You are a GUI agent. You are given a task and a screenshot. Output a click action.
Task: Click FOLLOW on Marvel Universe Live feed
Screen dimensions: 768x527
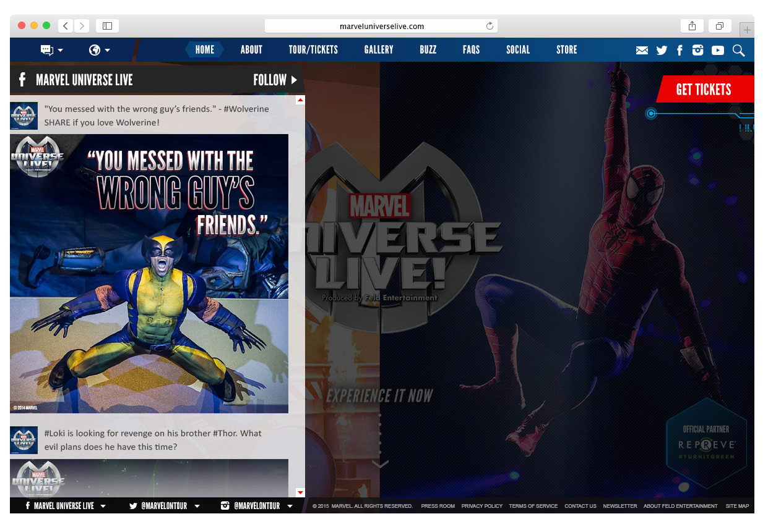[275, 80]
